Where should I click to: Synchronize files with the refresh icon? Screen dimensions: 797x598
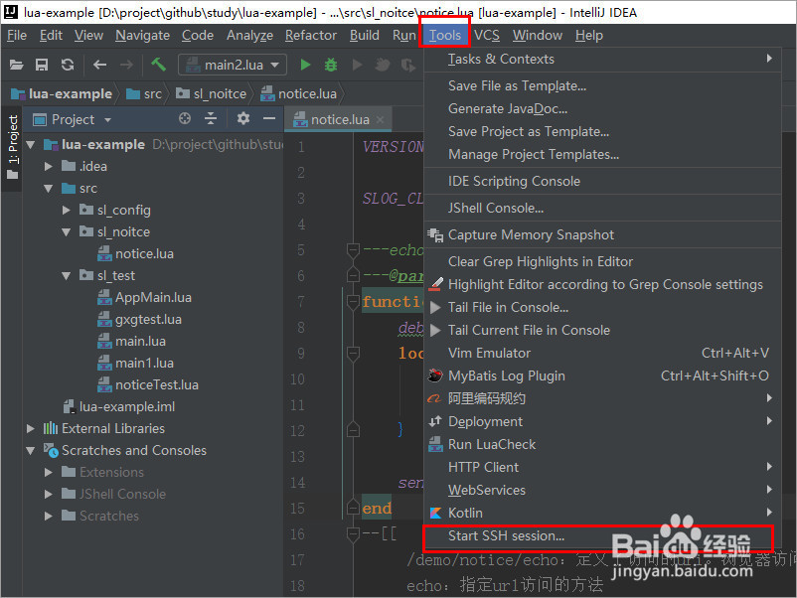tap(67, 63)
